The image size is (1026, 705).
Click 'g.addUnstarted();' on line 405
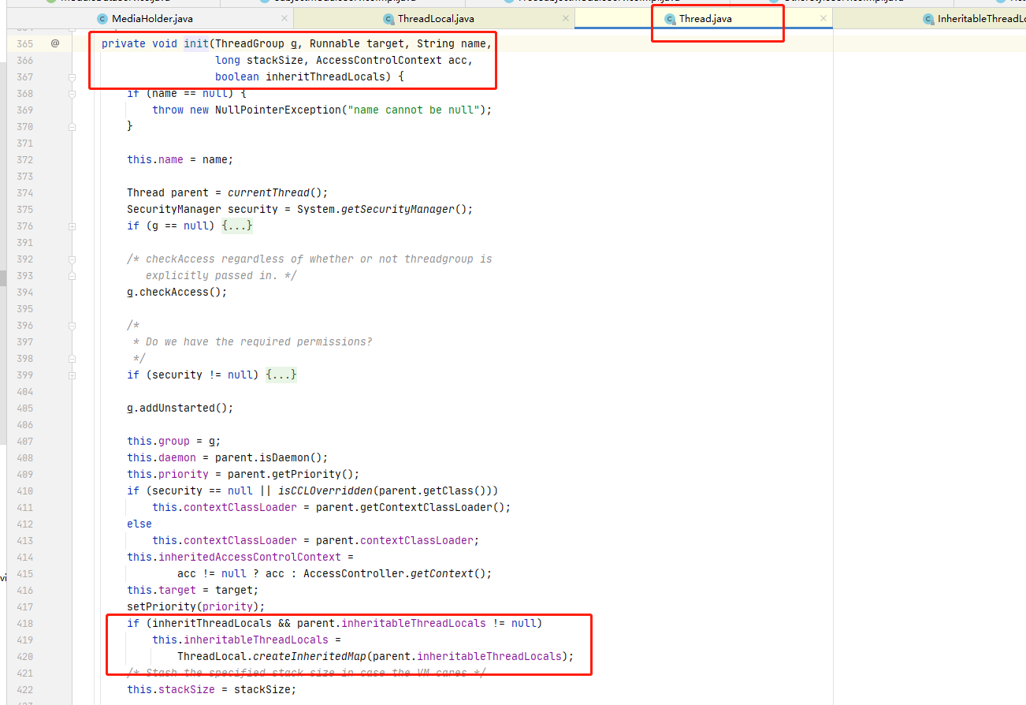click(x=180, y=408)
